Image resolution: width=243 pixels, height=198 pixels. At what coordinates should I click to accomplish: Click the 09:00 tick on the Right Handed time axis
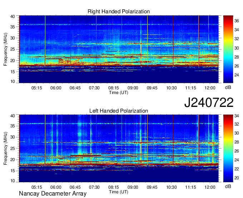tap(133, 88)
